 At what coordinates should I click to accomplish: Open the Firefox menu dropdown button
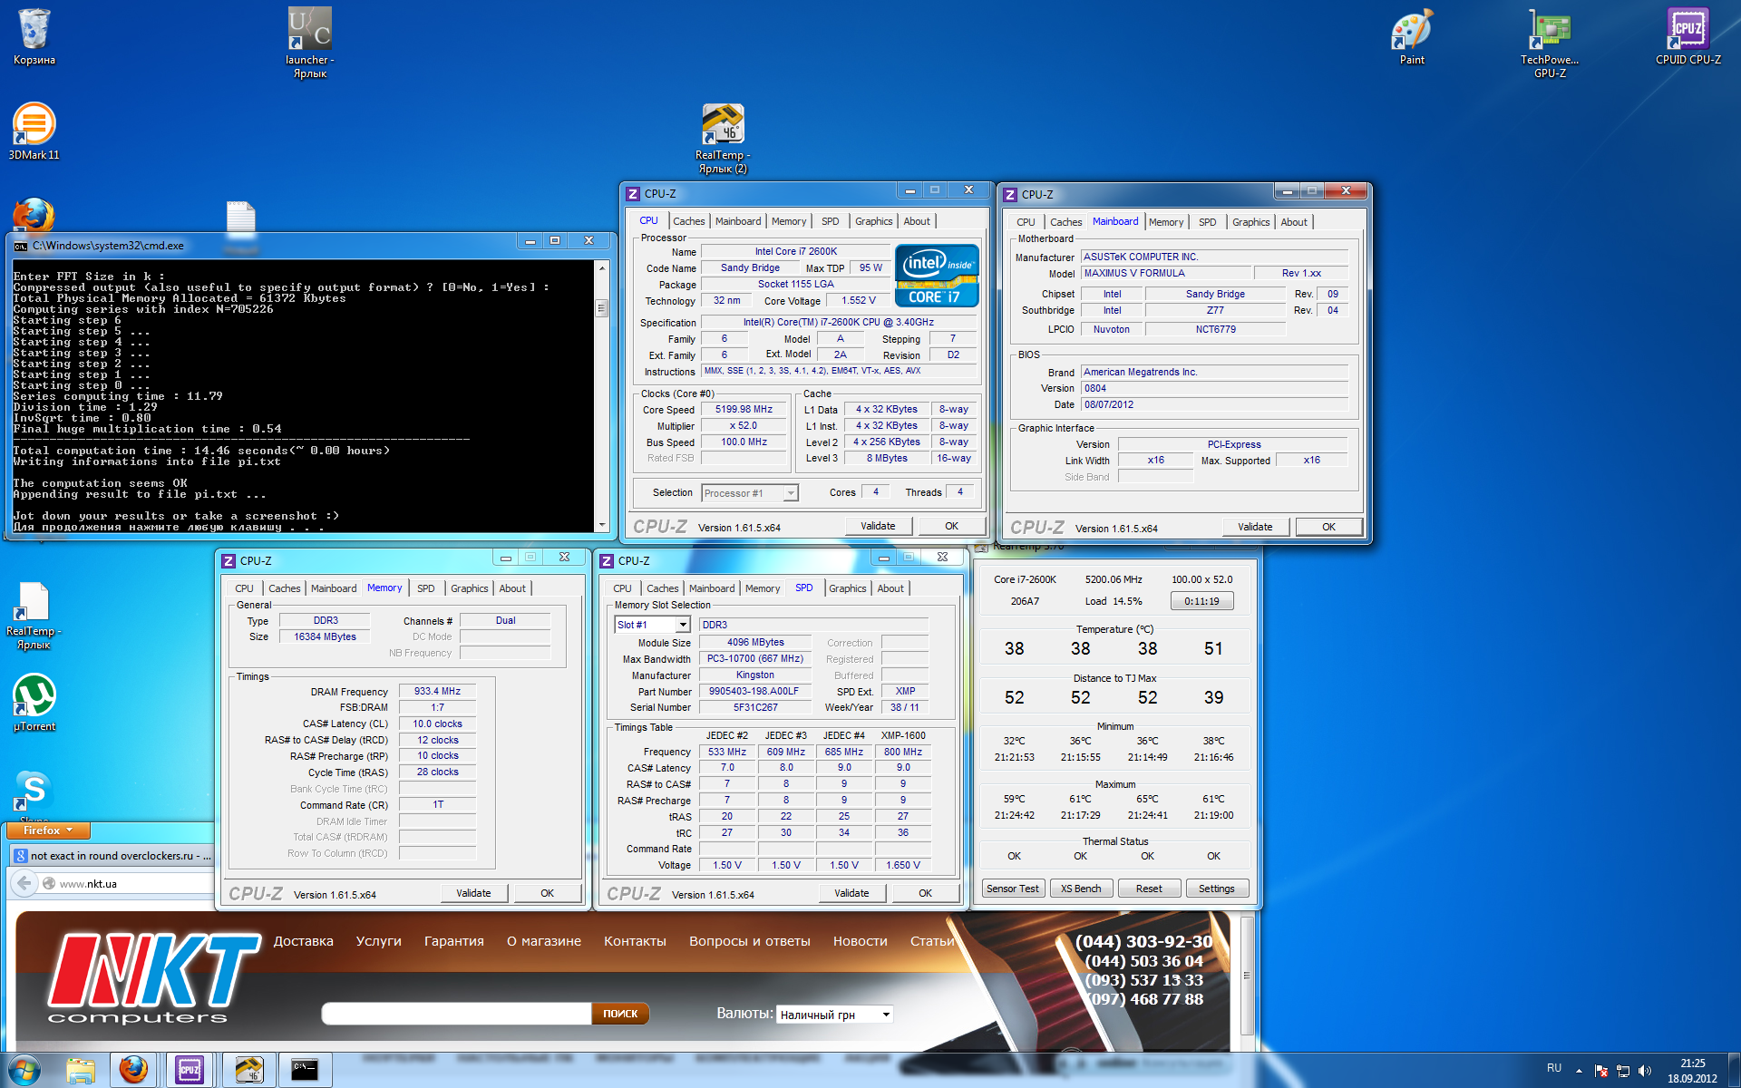[48, 831]
